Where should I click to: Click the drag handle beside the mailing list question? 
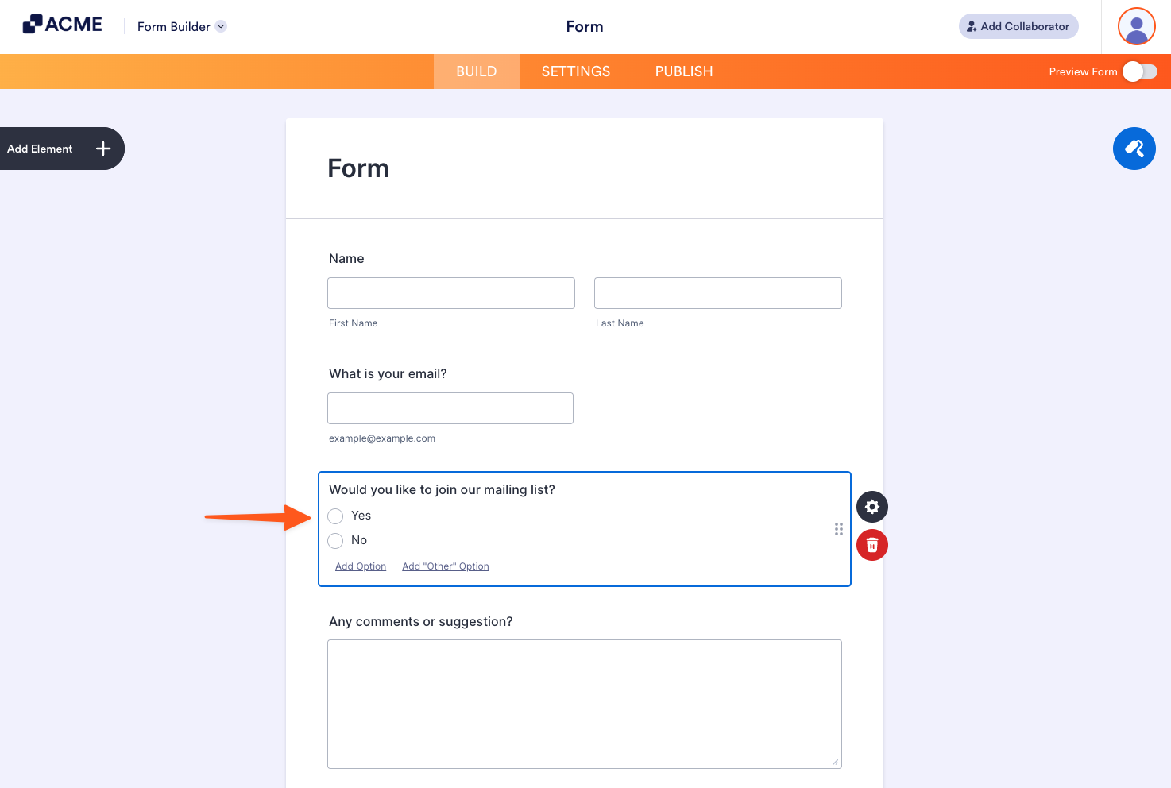pyautogui.click(x=838, y=529)
